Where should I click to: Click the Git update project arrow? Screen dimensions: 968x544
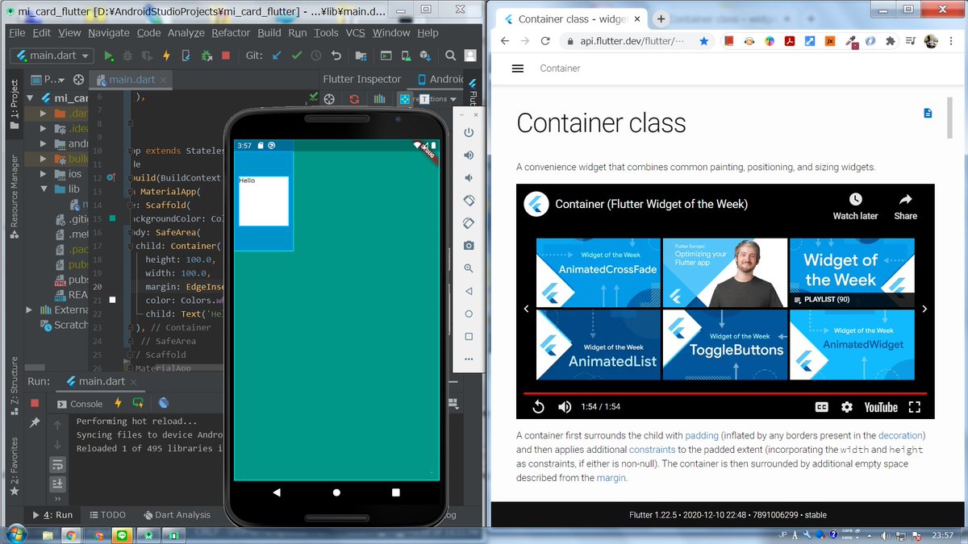pyautogui.click(x=277, y=56)
